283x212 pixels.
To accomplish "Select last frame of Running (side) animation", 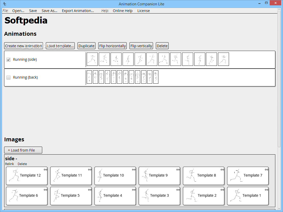I will tap(223, 59).
